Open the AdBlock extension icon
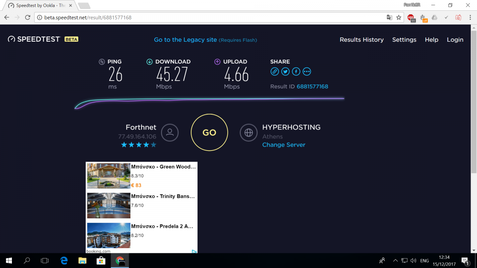Screen dimensions: 477x268 click(x=411, y=17)
